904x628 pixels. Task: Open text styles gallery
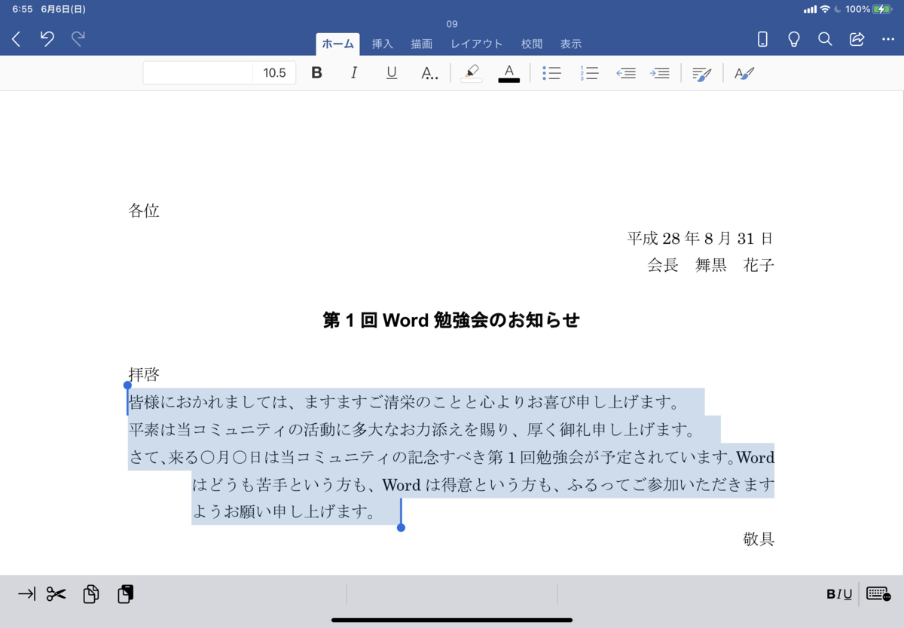click(744, 73)
